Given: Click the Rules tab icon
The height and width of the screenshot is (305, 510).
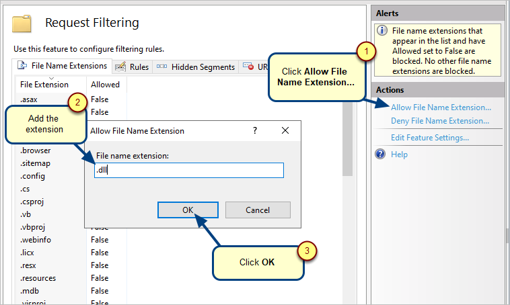Looking at the screenshot, I should click(120, 67).
